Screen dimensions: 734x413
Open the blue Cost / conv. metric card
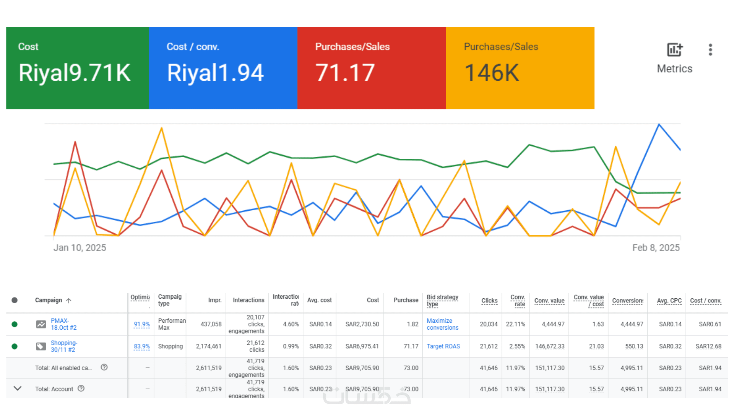tap(223, 68)
